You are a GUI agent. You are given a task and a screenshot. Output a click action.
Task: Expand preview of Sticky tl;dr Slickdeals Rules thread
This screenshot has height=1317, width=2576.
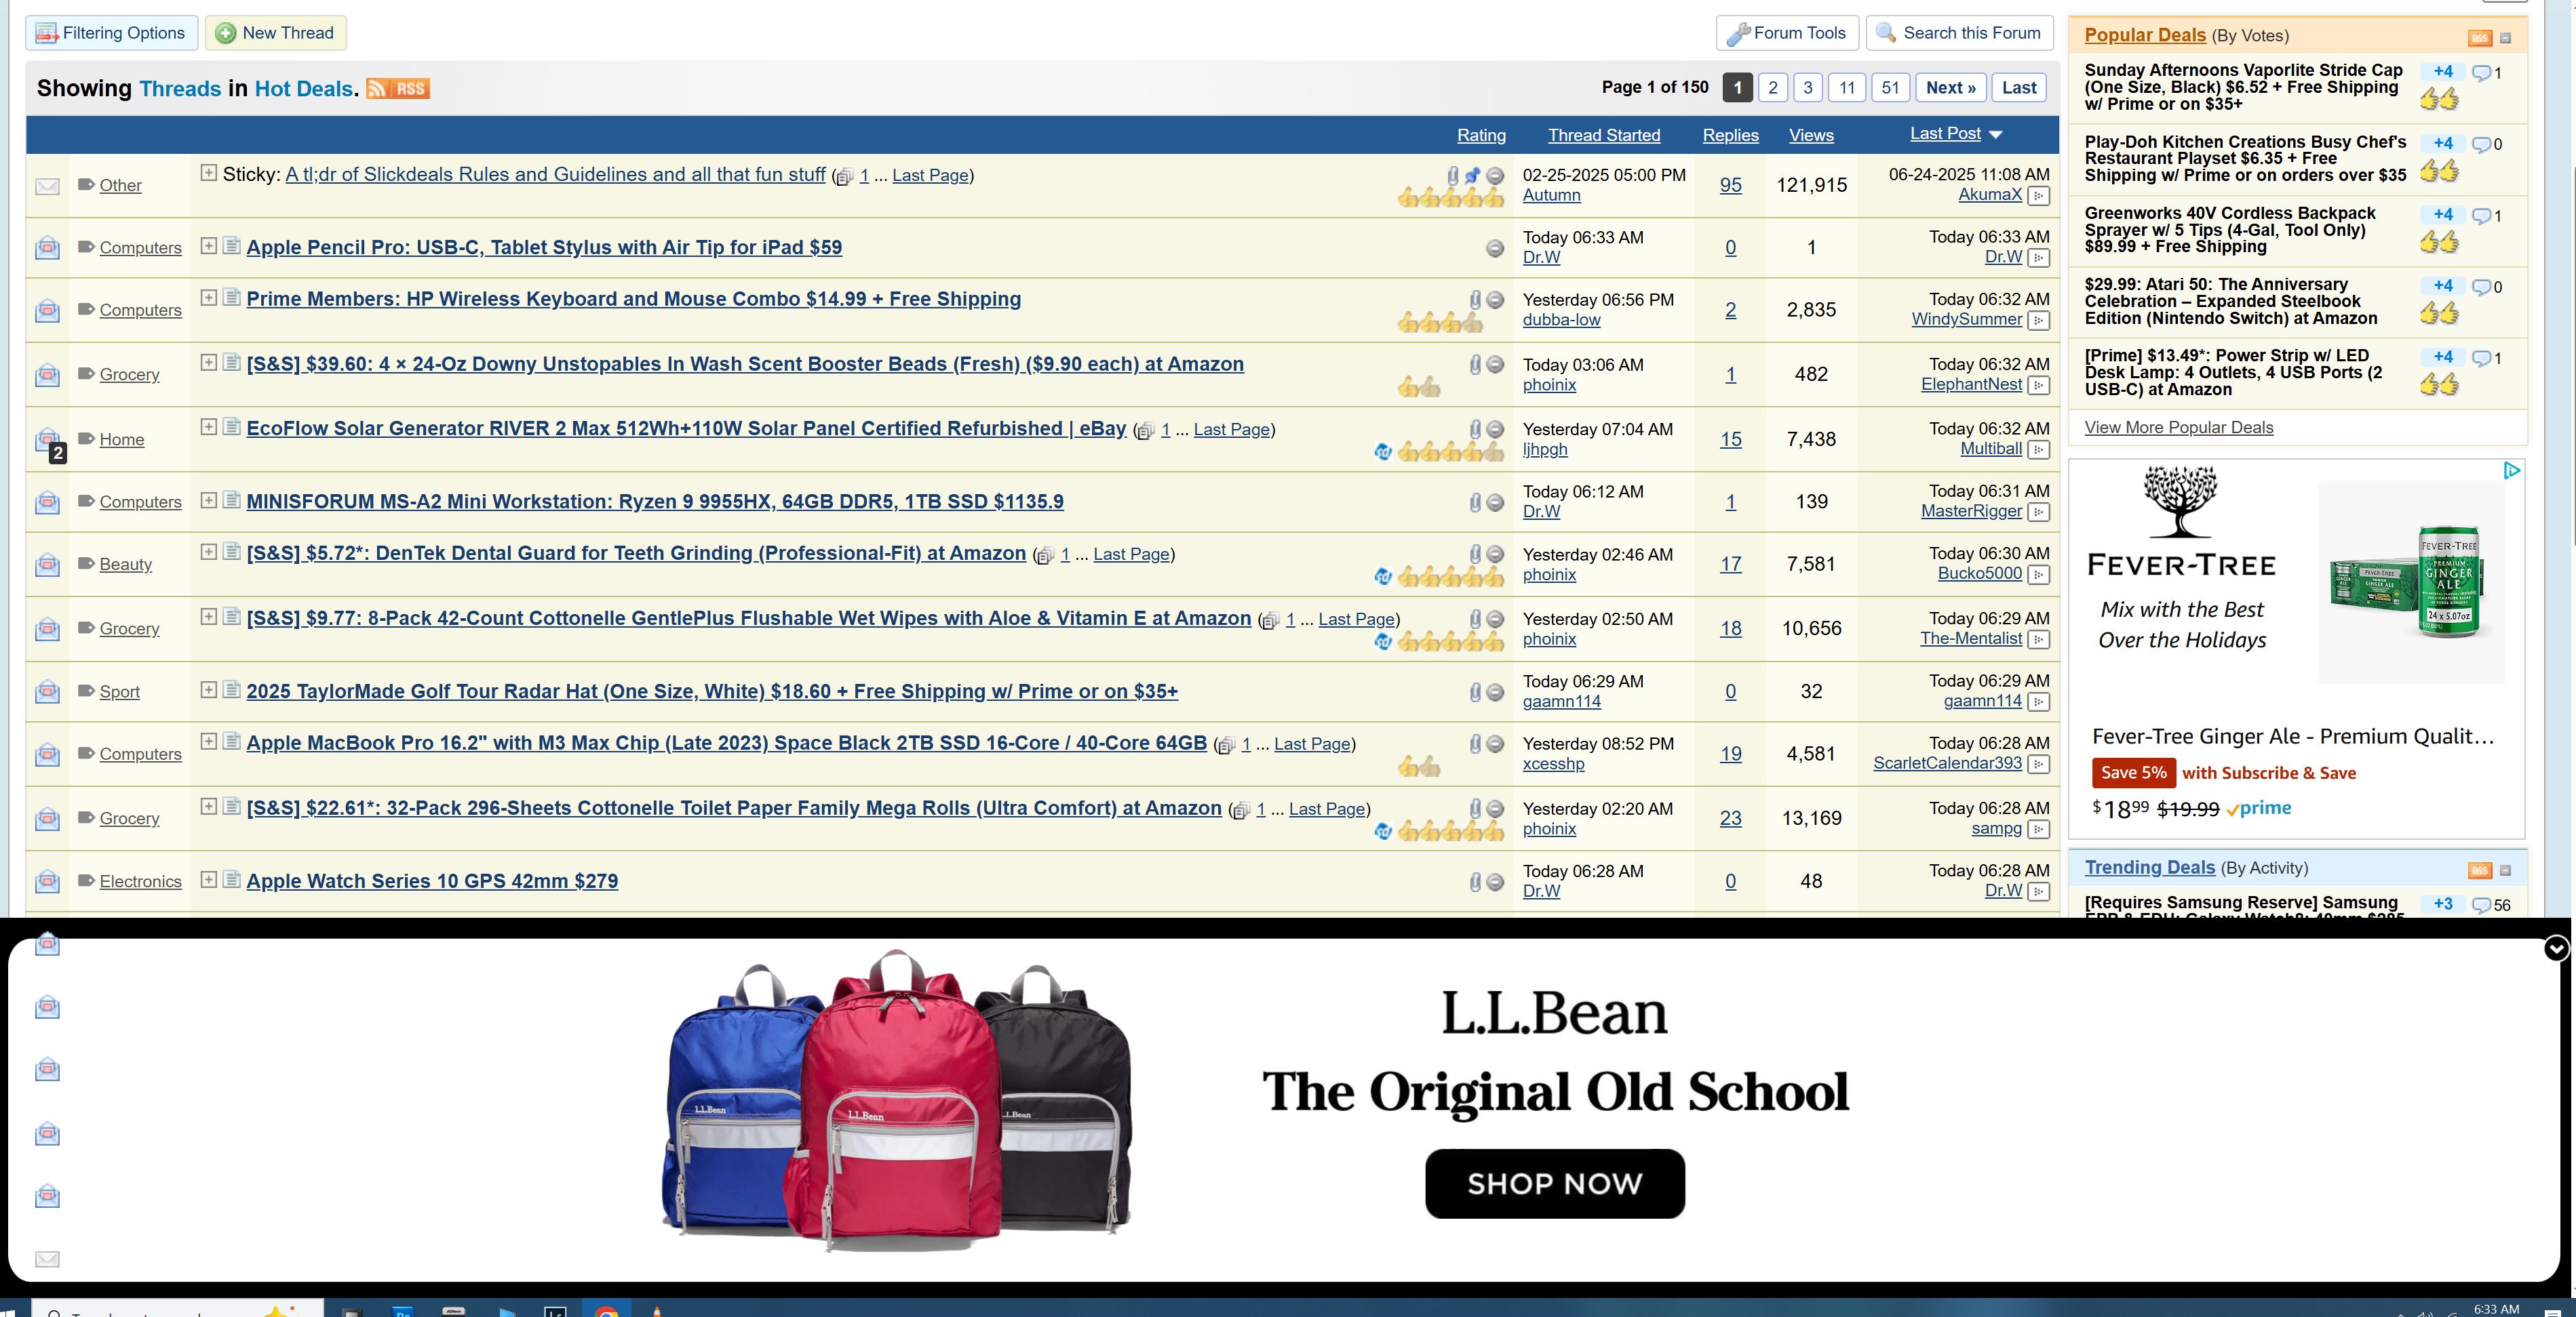(208, 172)
